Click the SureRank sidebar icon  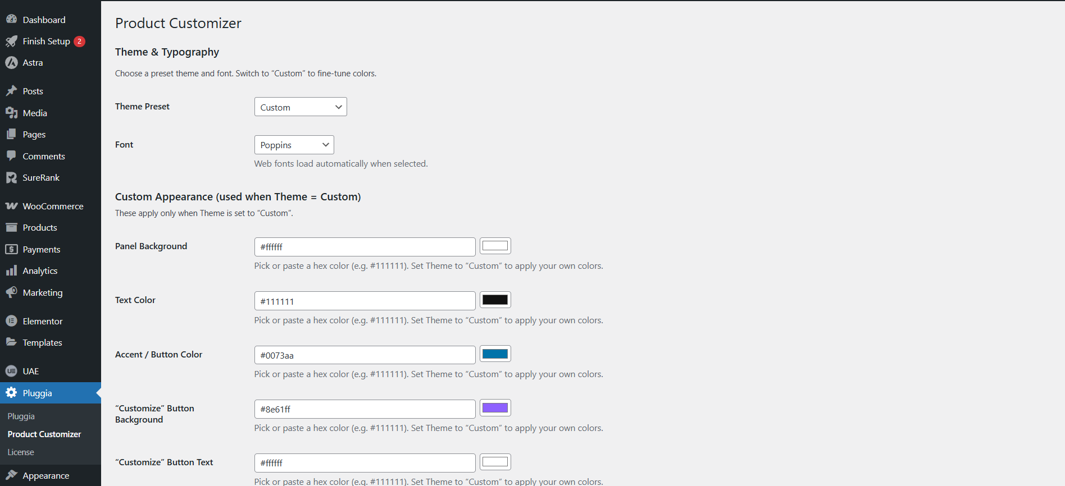[x=11, y=178]
